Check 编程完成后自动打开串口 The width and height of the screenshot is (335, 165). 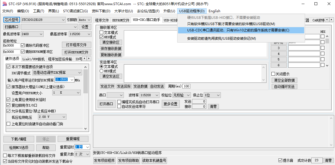point(119,102)
